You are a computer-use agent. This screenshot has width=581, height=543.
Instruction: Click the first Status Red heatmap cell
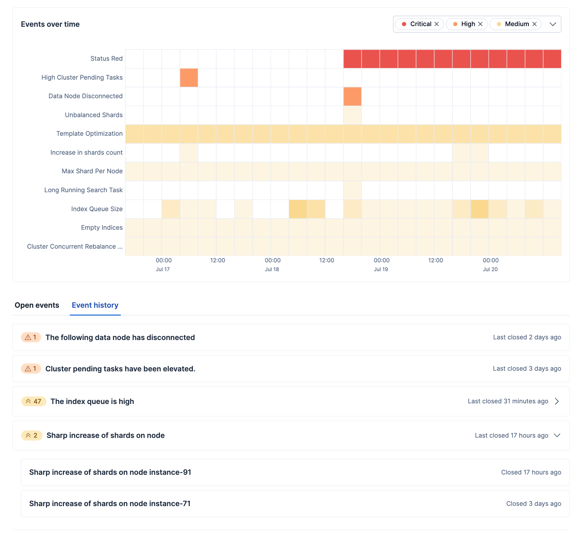click(x=353, y=59)
